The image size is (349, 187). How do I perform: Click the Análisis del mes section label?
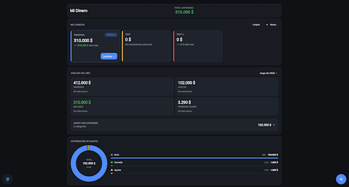tap(81, 73)
